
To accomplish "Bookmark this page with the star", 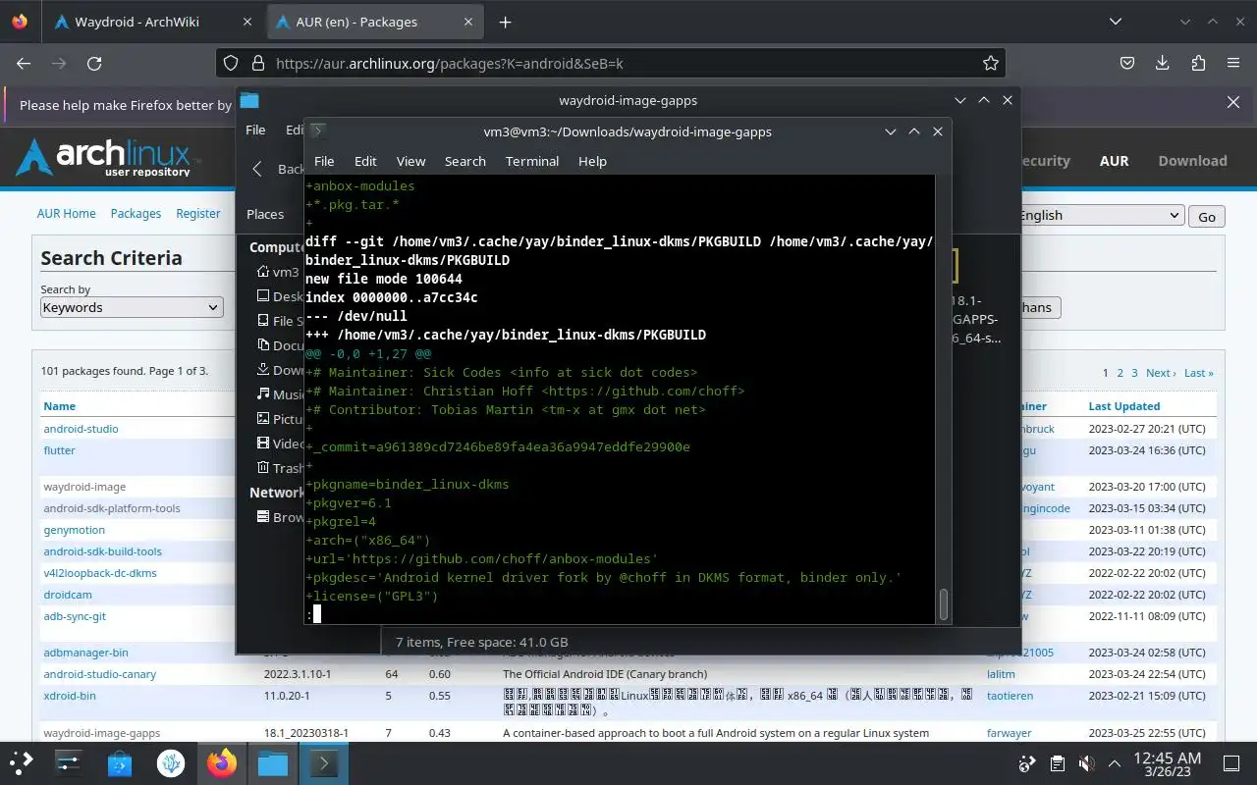I will pyautogui.click(x=991, y=63).
